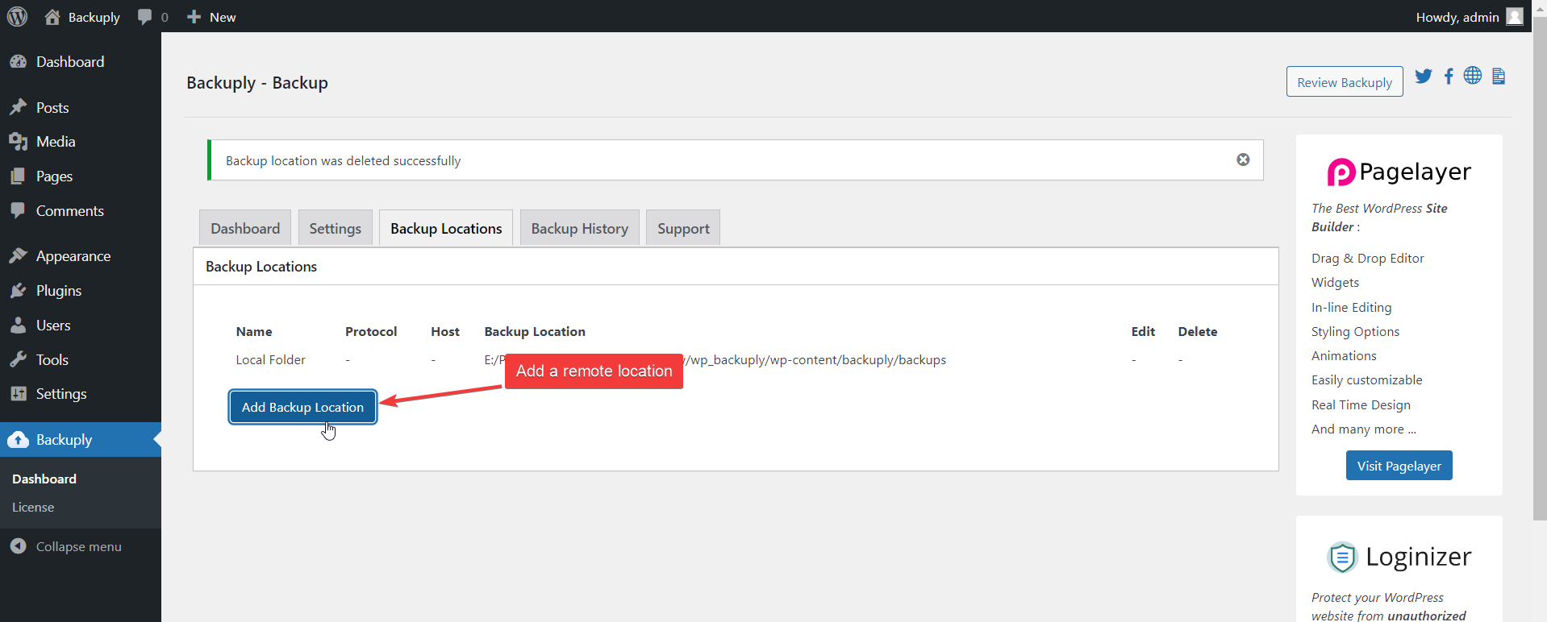The height and width of the screenshot is (622, 1547).
Task: Click the WordPress logo icon
Action: click(17, 17)
